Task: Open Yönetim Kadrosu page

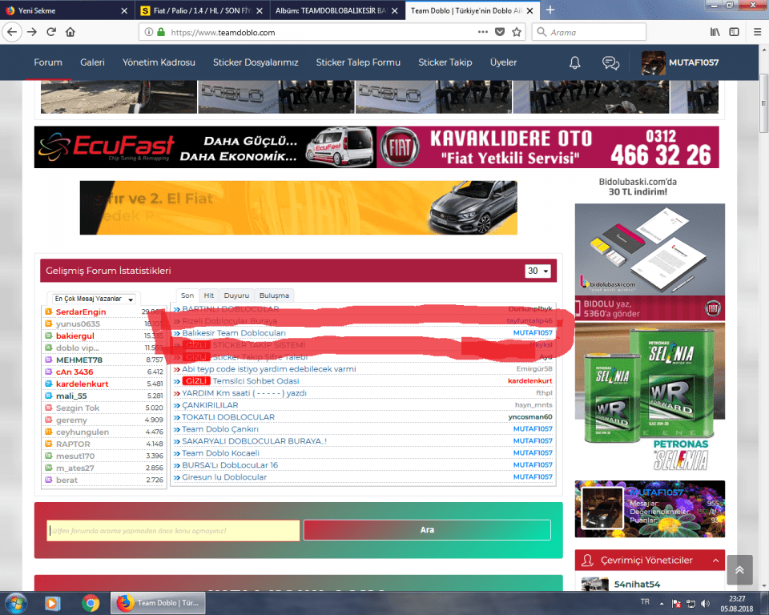Action: (159, 62)
